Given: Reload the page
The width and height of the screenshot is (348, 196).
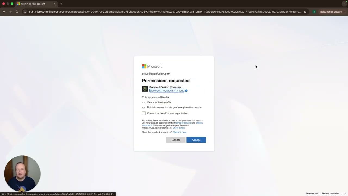Looking at the screenshot, I should [x=17, y=12].
